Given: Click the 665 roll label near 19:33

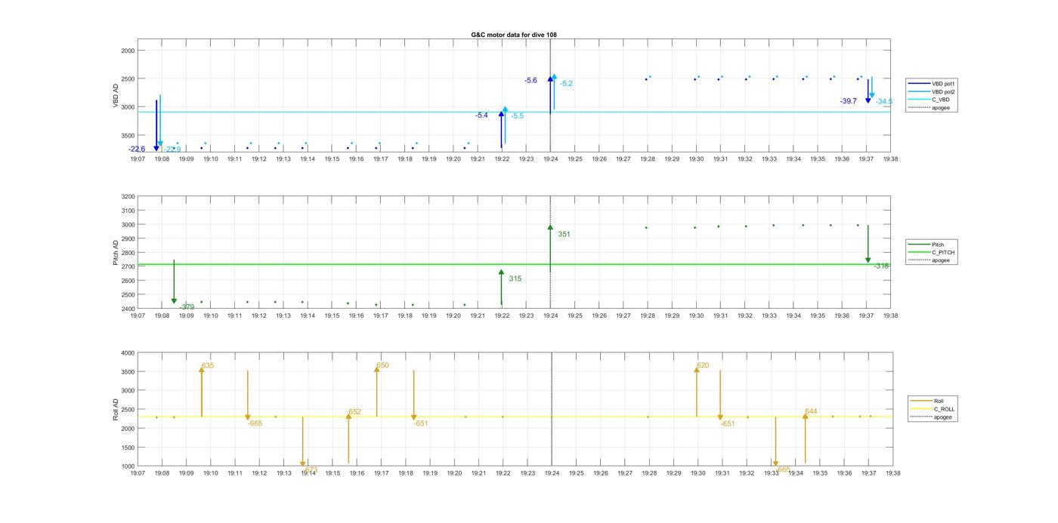Looking at the screenshot, I should (783, 469).
